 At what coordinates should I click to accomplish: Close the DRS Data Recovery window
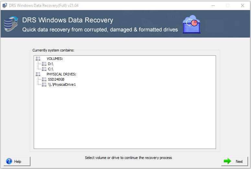click(x=243, y=6)
